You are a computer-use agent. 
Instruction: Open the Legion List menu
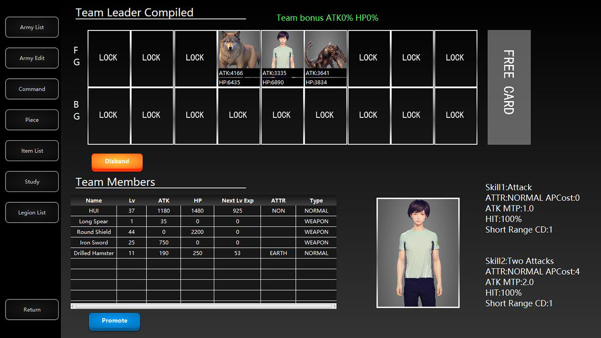pos(32,213)
